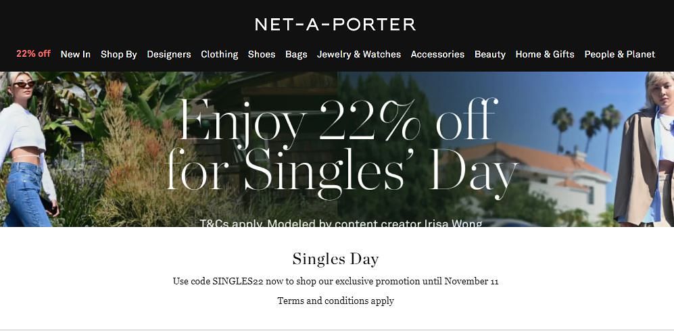
Task: Click the 'T&Cs apply' banner caption
Action: pyautogui.click(x=341, y=222)
